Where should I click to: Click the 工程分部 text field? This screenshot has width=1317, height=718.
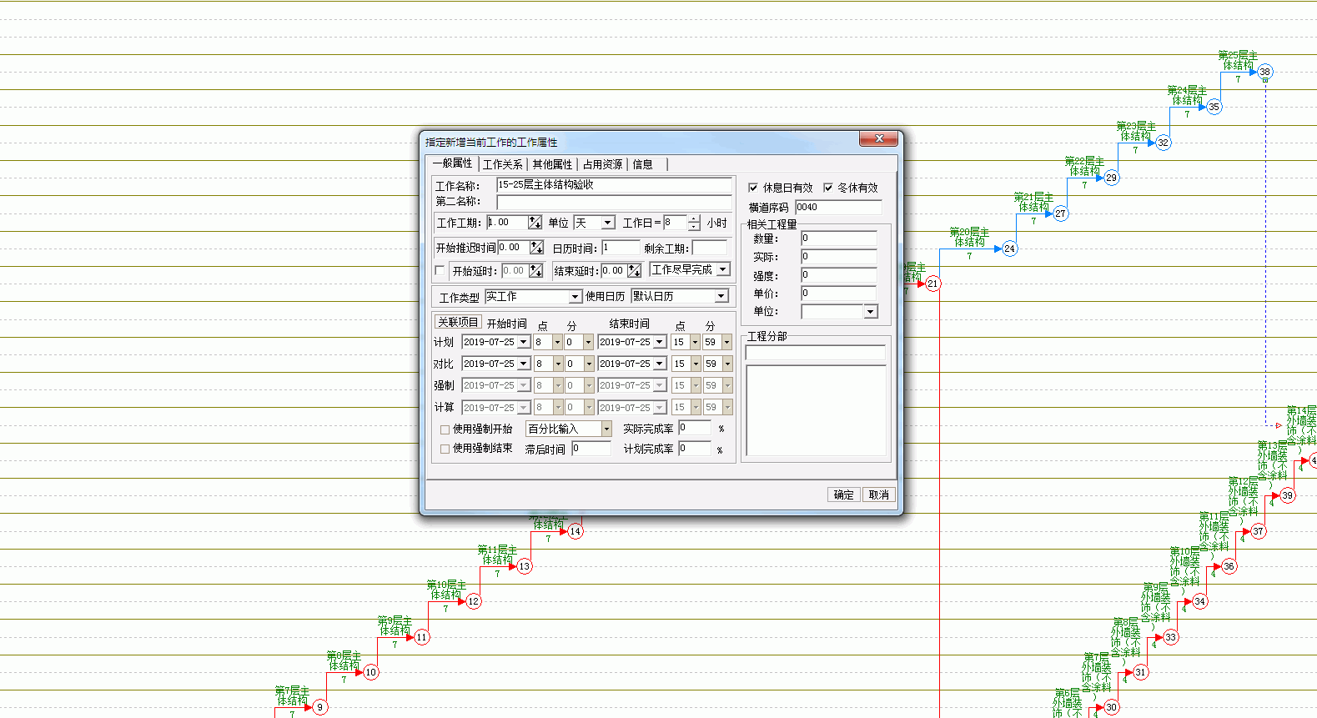point(815,353)
